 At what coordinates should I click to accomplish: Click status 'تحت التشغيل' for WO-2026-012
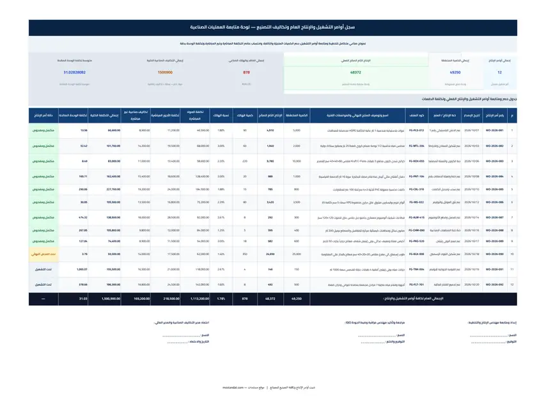tap(43, 285)
